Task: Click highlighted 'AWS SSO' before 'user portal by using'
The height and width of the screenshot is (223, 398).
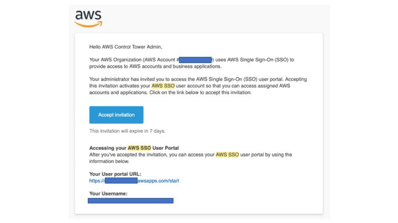Action: point(227,155)
